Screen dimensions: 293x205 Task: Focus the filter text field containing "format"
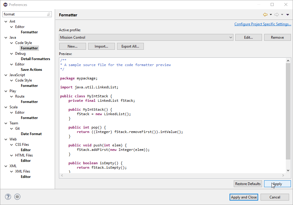point(27,14)
